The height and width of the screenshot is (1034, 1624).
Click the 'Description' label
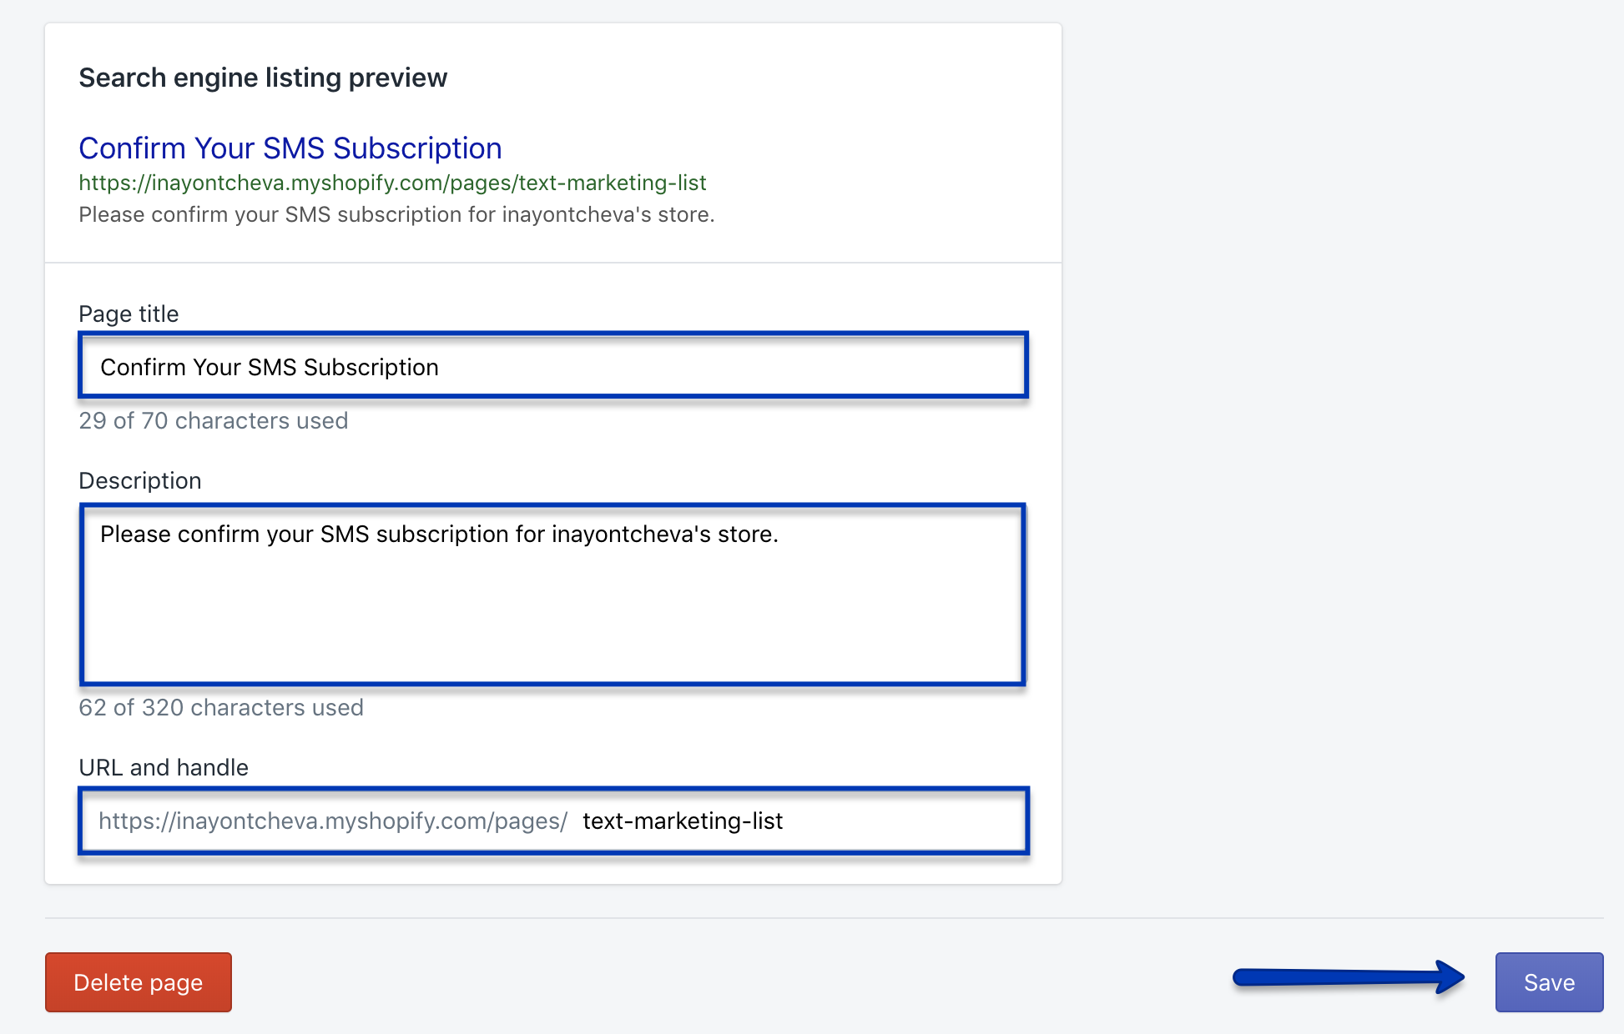click(140, 480)
